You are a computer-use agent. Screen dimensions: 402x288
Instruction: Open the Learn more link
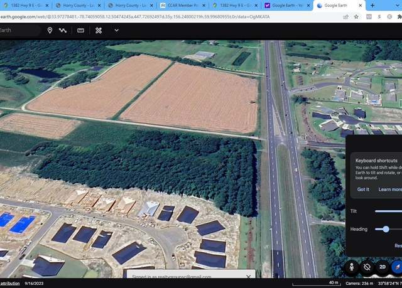pos(389,189)
